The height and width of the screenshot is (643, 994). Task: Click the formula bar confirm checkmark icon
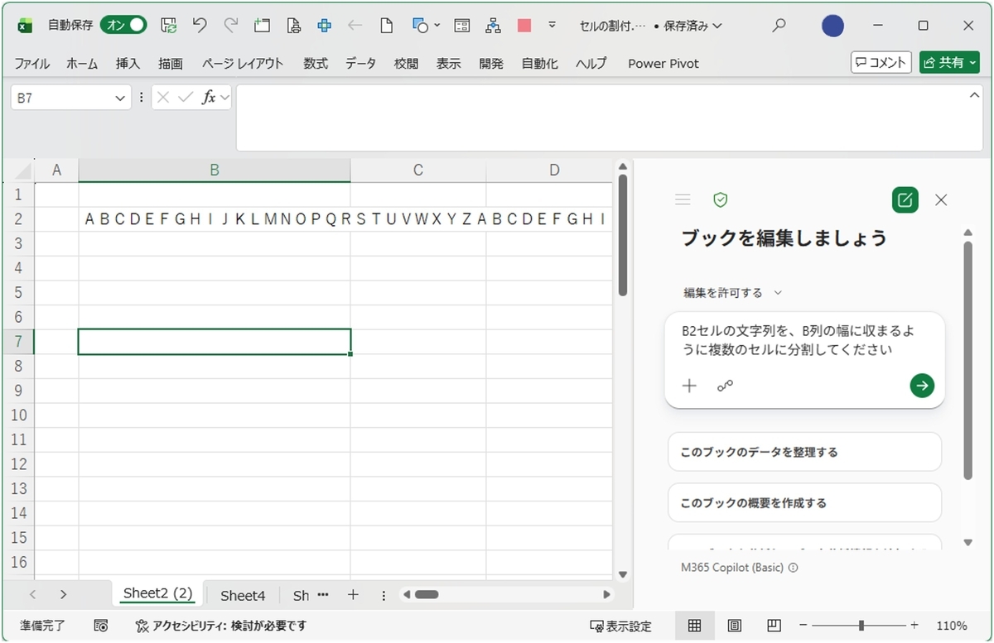(x=186, y=98)
